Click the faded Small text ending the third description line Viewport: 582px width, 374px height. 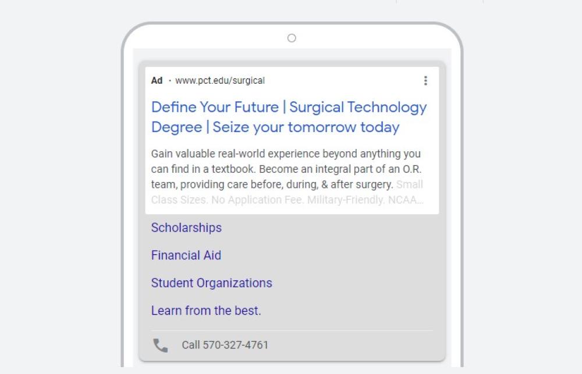[x=409, y=184]
